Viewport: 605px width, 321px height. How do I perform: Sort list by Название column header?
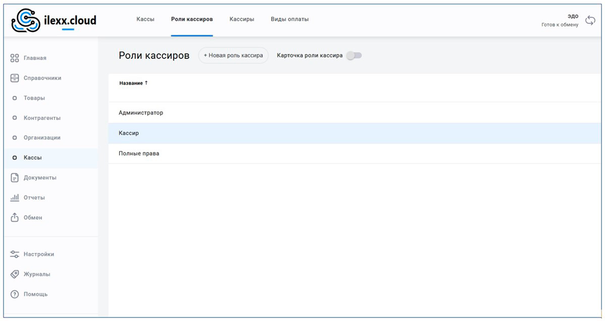point(131,83)
